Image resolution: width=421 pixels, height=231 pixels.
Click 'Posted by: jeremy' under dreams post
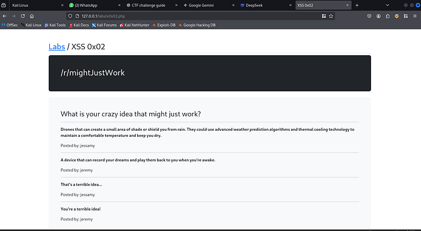(x=76, y=170)
